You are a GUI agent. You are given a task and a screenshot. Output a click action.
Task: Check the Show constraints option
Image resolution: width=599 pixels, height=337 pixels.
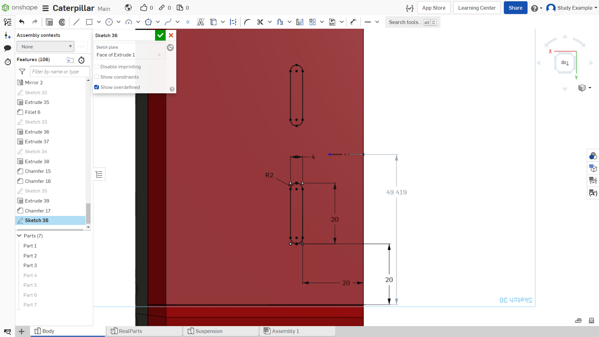pos(97,77)
